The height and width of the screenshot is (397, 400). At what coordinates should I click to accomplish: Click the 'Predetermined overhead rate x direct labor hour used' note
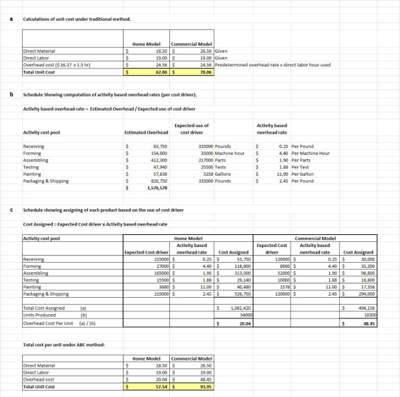point(272,65)
